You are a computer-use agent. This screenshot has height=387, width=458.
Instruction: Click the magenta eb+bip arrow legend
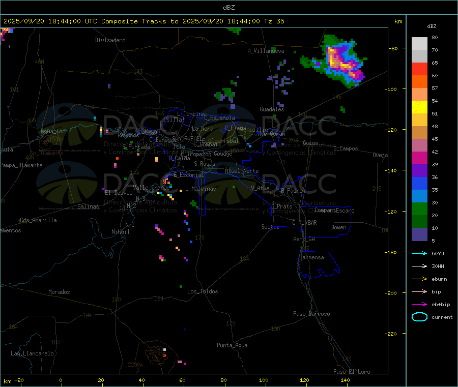pyautogui.click(x=419, y=305)
